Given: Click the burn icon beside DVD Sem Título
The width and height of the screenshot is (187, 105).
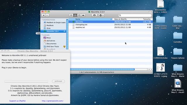Looking at the screenshot, I should point(64,47).
